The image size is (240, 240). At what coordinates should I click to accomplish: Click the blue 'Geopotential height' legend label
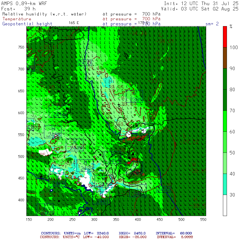coord(27,24)
